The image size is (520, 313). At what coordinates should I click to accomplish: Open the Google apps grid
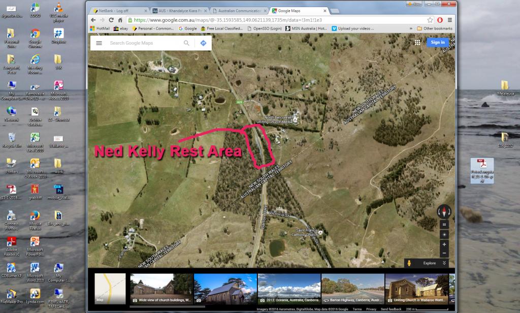417,43
